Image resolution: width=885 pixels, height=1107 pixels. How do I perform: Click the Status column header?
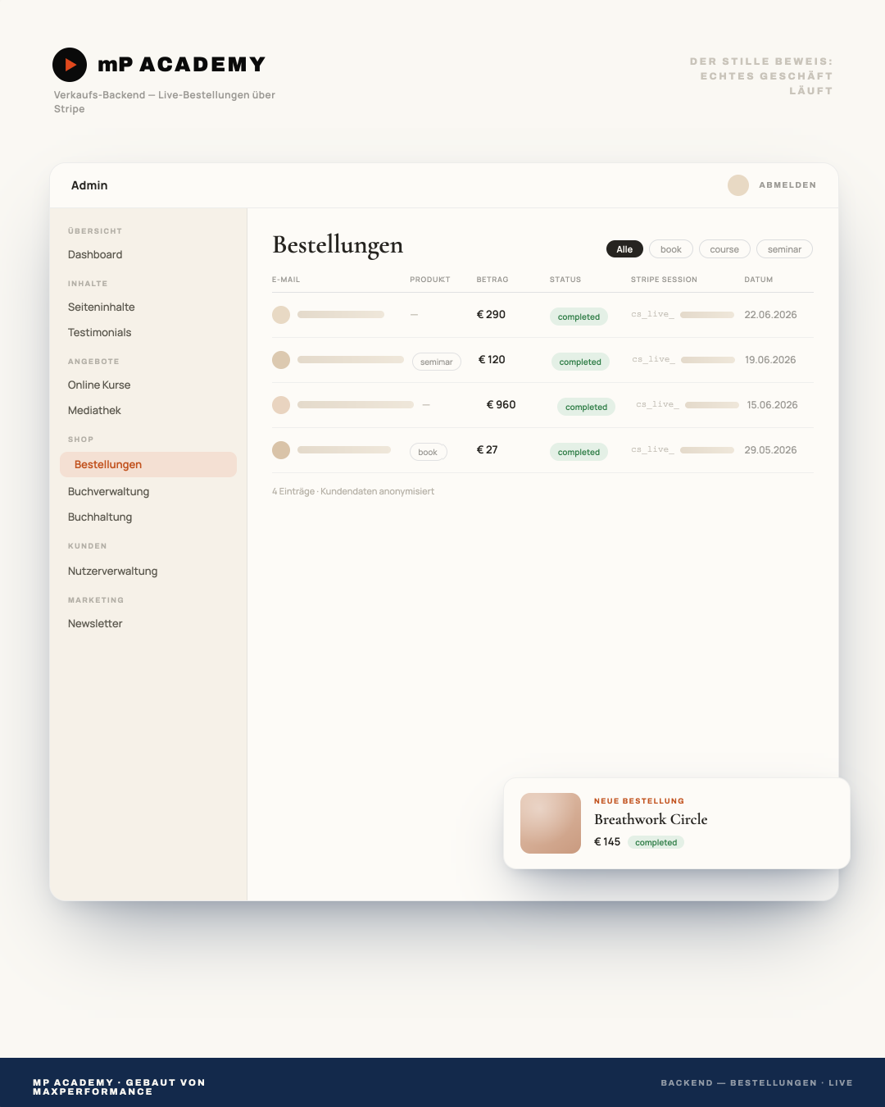click(x=565, y=280)
